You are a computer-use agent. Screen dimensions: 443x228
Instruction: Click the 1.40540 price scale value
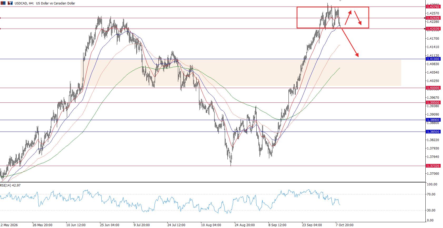coord(433,72)
